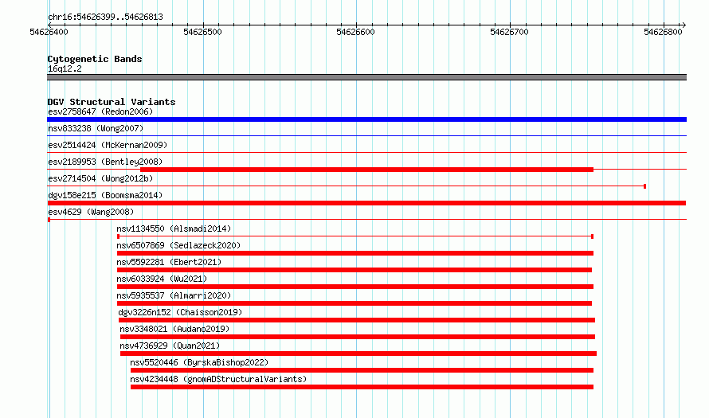The height and width of the screenshot is (418, 709).
Task: Open esv2189953 (Bentley2008) variant entry
Action: point(105,162)
